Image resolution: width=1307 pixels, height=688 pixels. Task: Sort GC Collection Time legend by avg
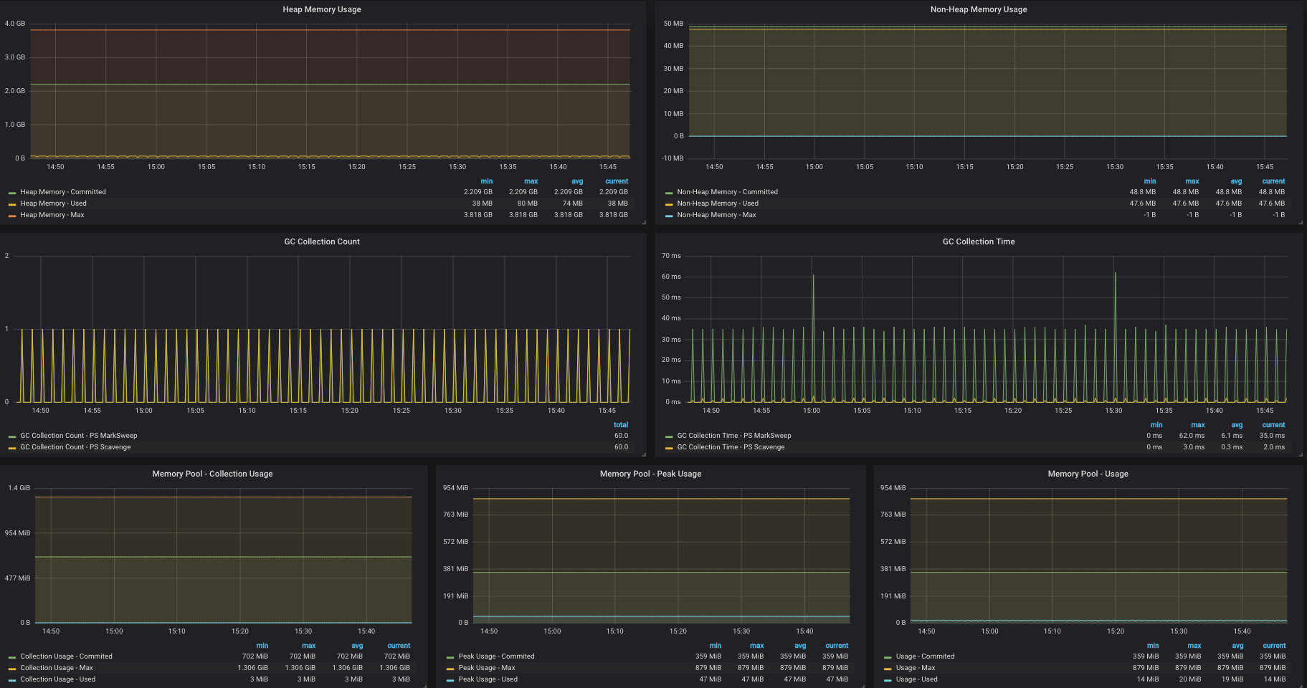[1237, 425]
